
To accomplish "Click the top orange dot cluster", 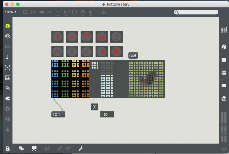I will [85, 64].
